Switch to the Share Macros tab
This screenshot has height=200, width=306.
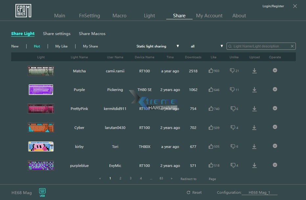tap(92, 33)
